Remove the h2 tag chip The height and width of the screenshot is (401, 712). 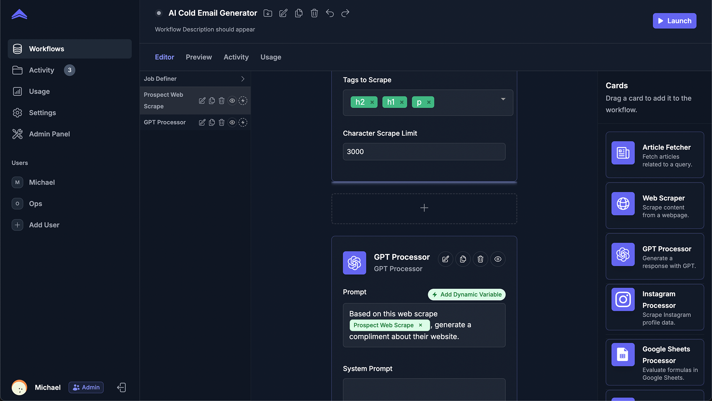372,102
